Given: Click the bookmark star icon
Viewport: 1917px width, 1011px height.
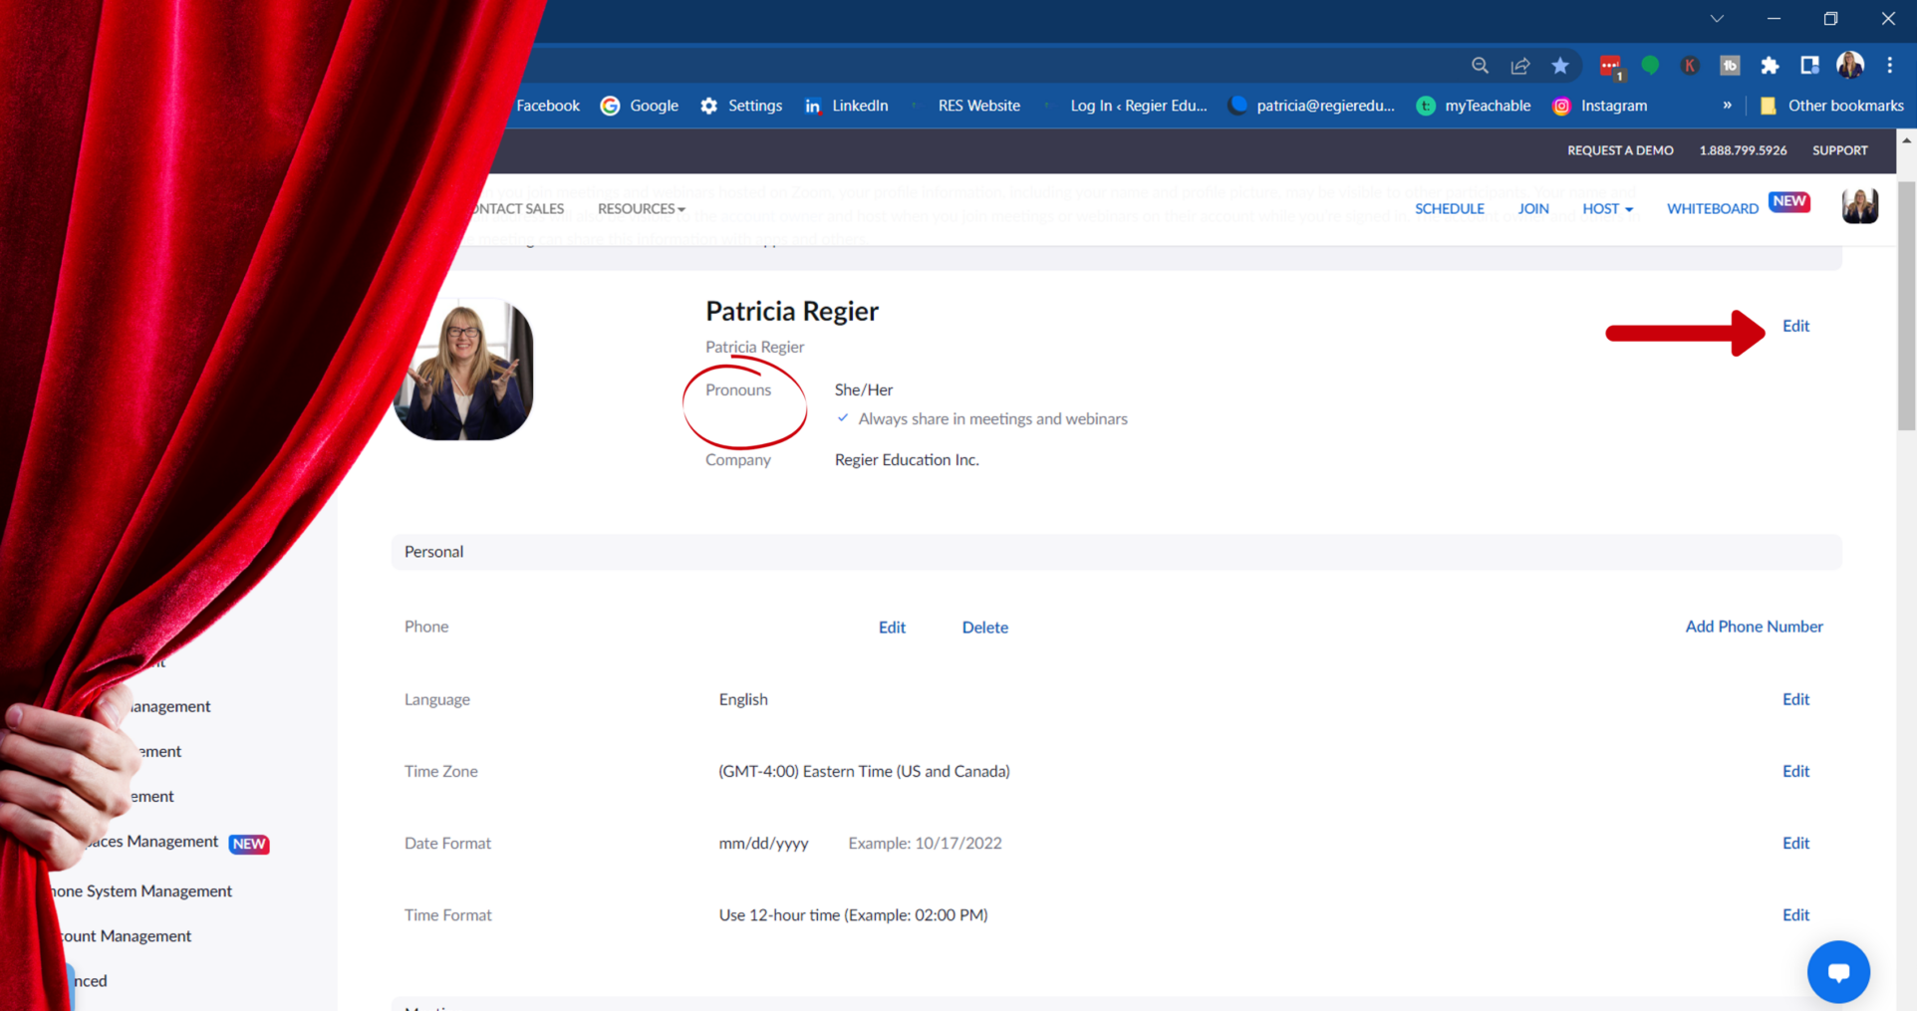Looking at the screenshot, I should tap(1560, 66).
